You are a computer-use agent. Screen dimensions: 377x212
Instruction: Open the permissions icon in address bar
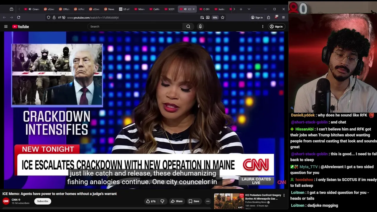pos(59,17)
